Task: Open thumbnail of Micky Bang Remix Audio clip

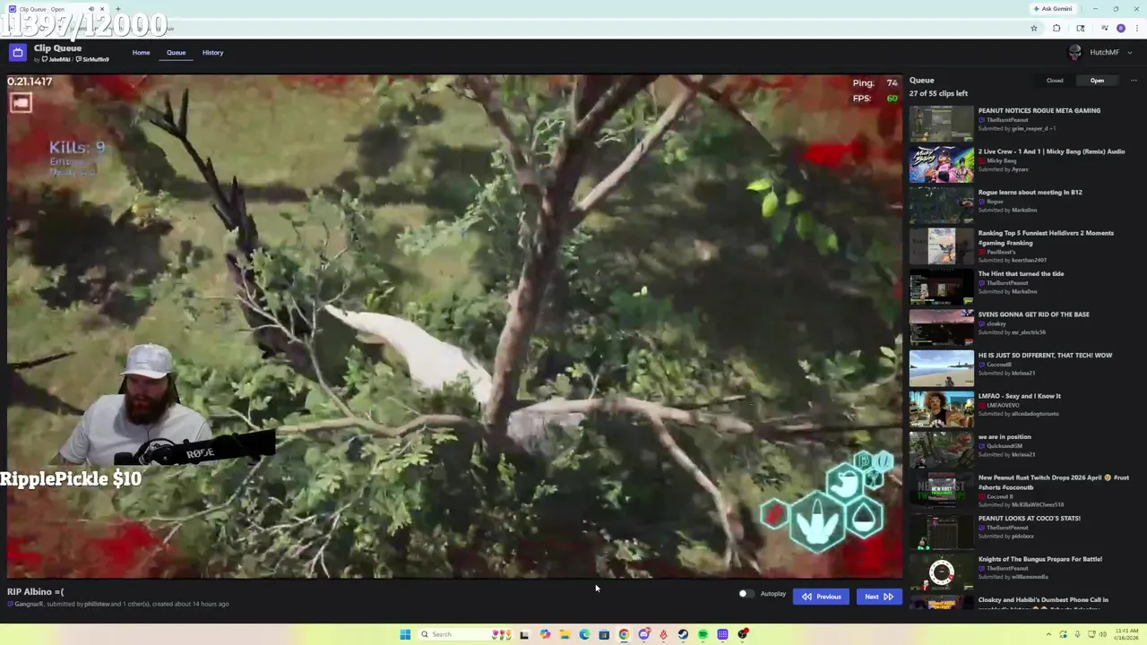Action: pos(941,165)
